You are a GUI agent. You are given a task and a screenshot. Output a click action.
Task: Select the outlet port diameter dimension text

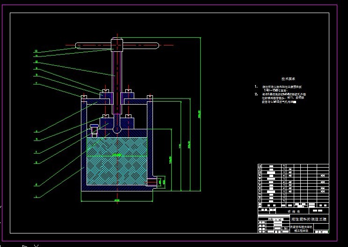pyautogui.click(x=164, y=182)
